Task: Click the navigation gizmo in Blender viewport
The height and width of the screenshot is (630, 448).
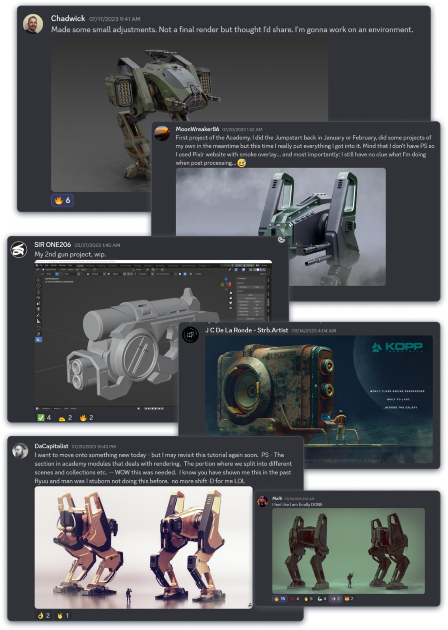Action: click(x=226, y=284)
